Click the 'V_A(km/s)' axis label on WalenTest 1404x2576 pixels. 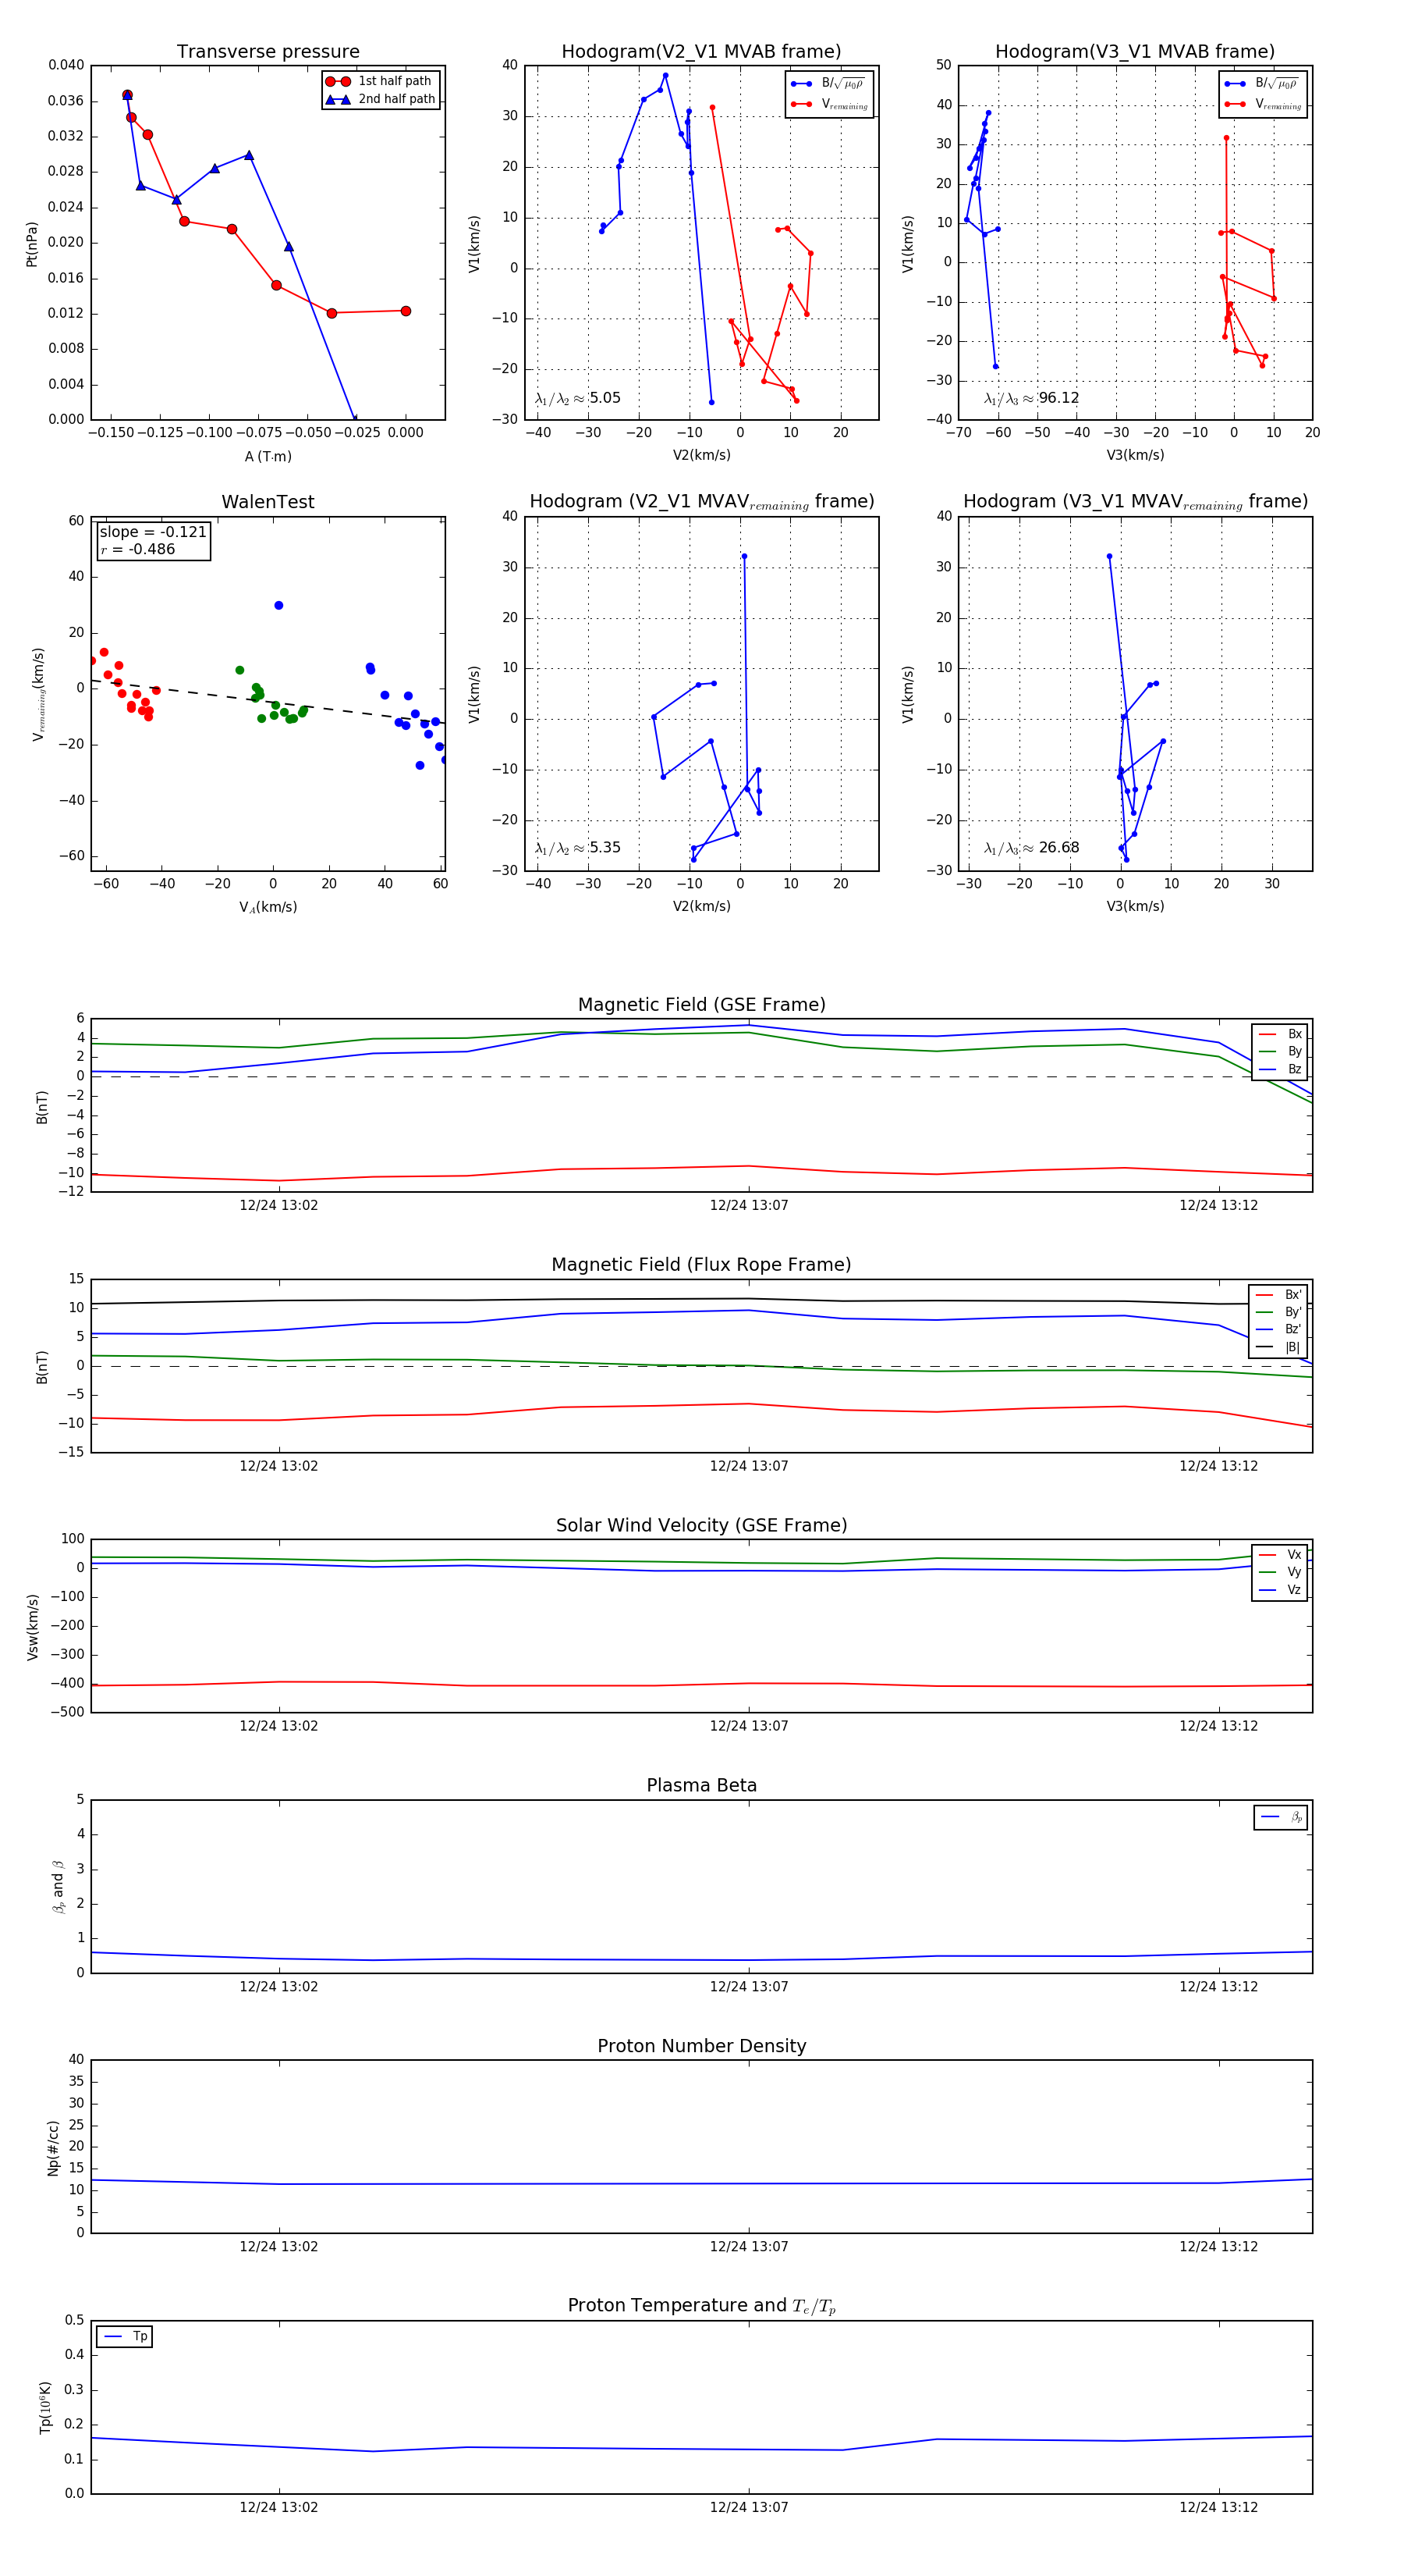[x=268, y=907]
